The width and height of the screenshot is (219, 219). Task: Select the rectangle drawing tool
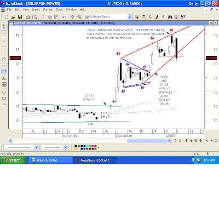[x=4, y=98]
